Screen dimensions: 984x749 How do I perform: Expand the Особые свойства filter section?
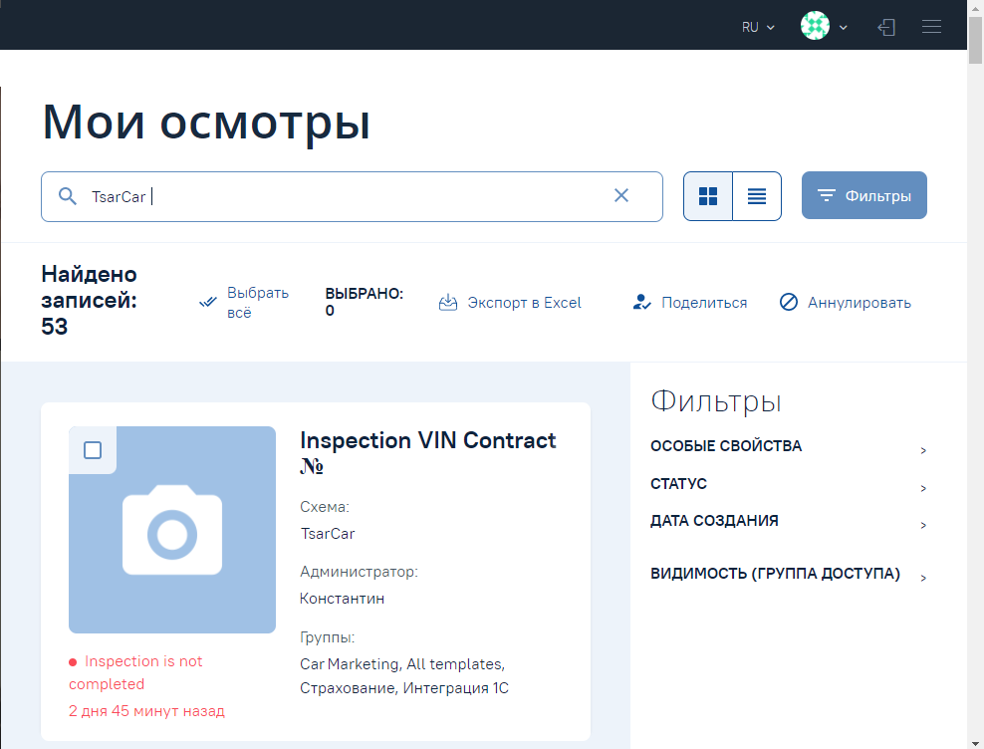pos(923,450)
